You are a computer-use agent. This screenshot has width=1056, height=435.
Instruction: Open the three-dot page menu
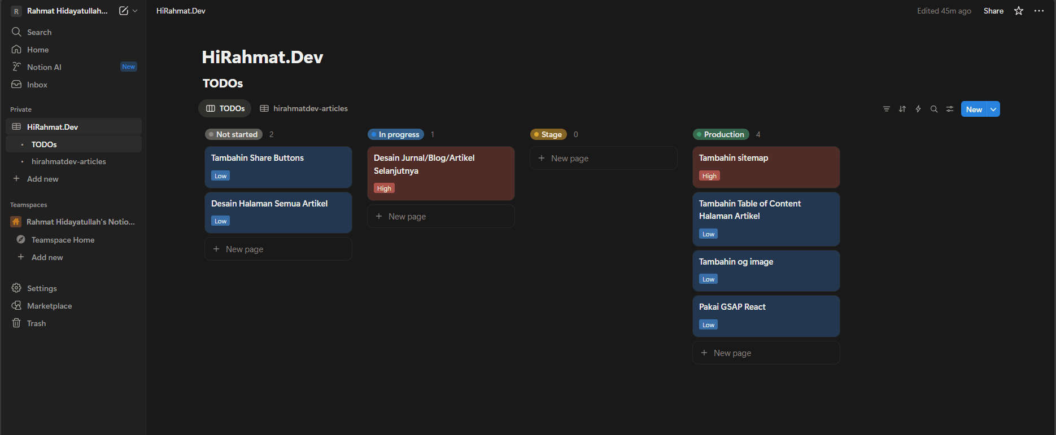pos(1039,11)
